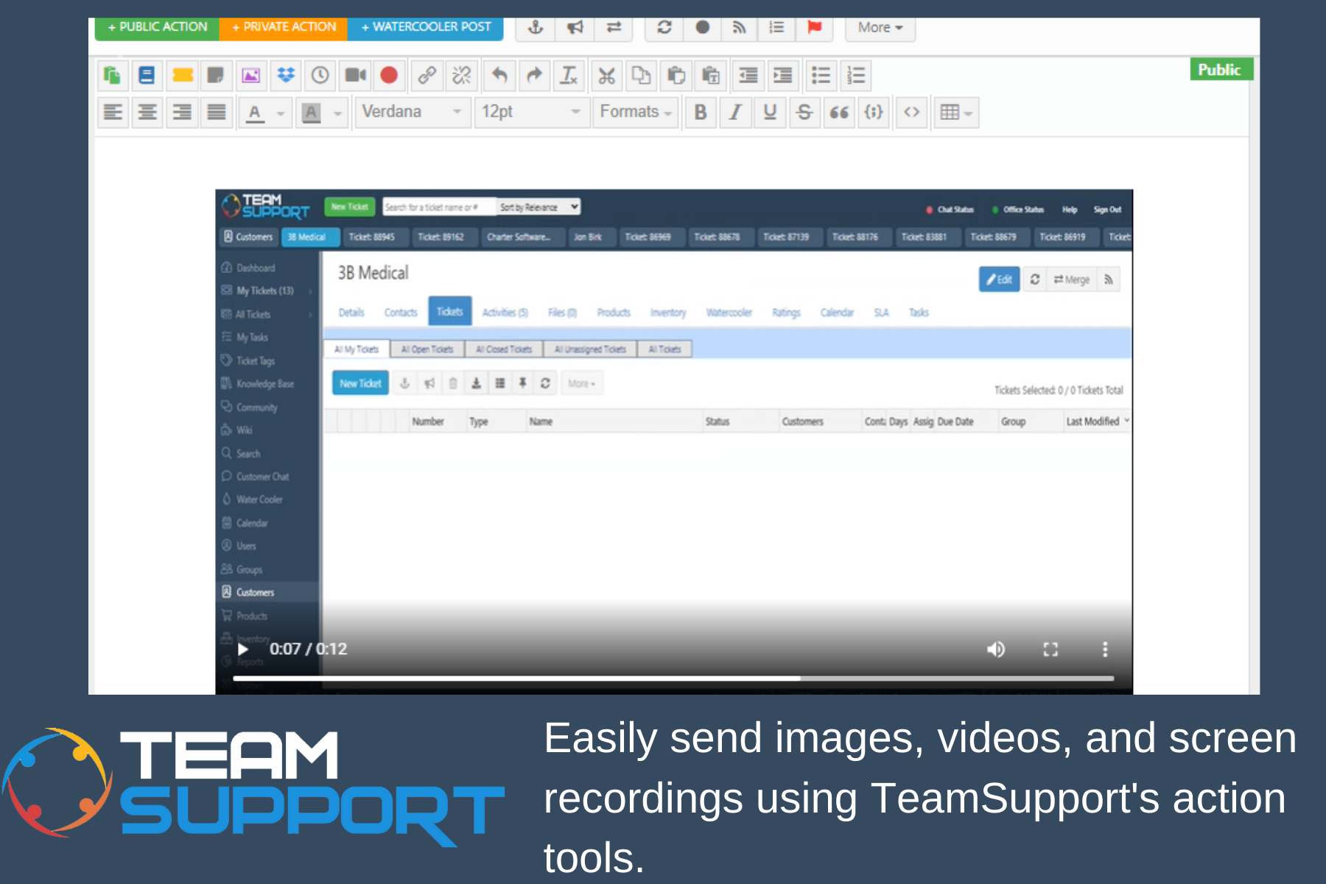Toggle numbered list formatting

point(856,75)
